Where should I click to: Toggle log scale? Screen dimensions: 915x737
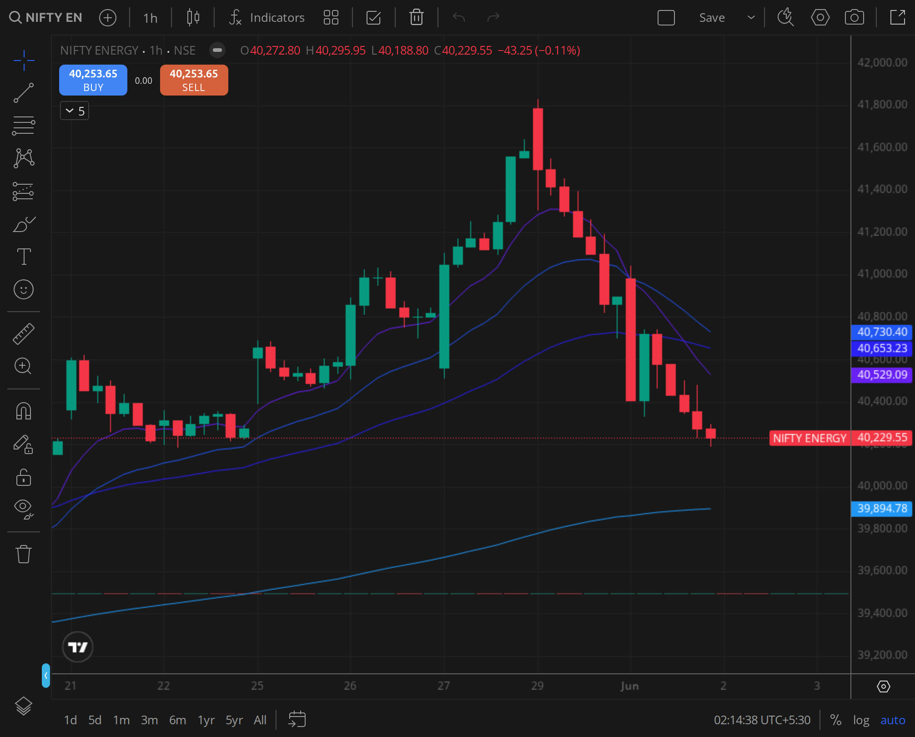click(861, 720)
